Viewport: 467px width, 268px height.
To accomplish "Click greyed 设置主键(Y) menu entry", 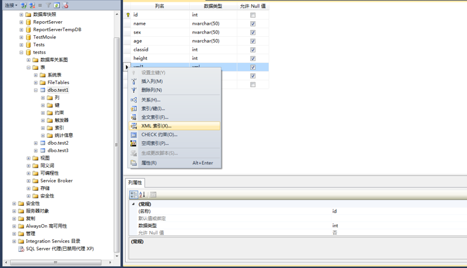I will coord(175,73).
